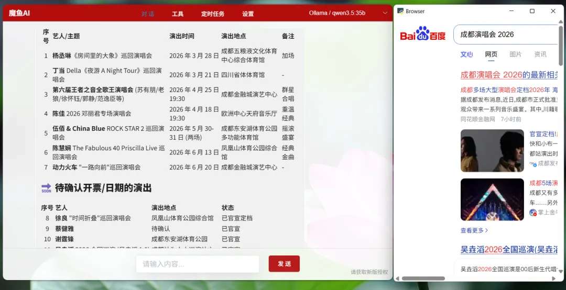Click status cell 已官宣定档
Viewport: 566px width, 290px height.
coord(237,218)
